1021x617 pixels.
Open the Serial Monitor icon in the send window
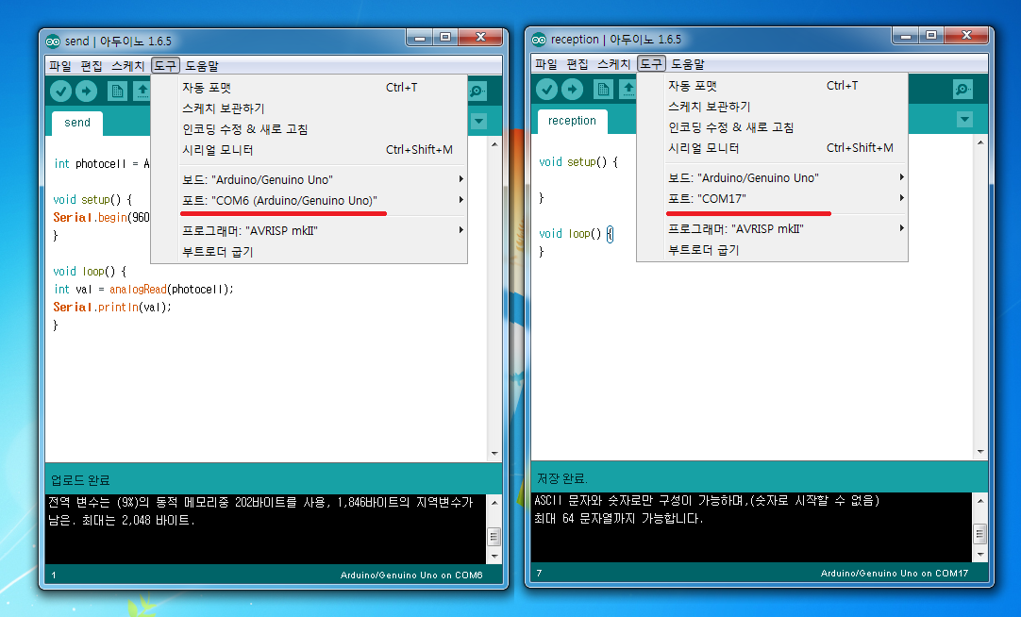[477, 92]
